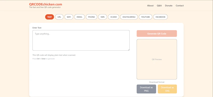Viewport: 213px width, 97px height.
Task: Select the TEXT type tab
Action: [50, 17]
